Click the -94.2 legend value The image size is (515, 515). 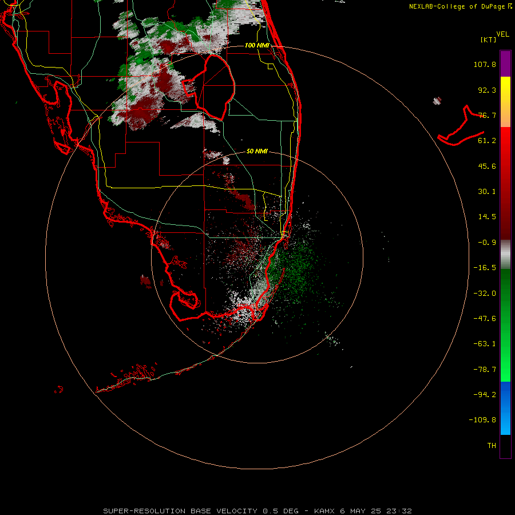point(485,395)
